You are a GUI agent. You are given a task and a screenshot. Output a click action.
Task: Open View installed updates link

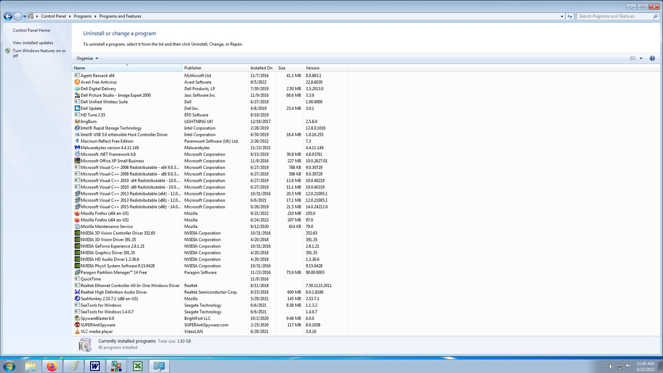33,43
